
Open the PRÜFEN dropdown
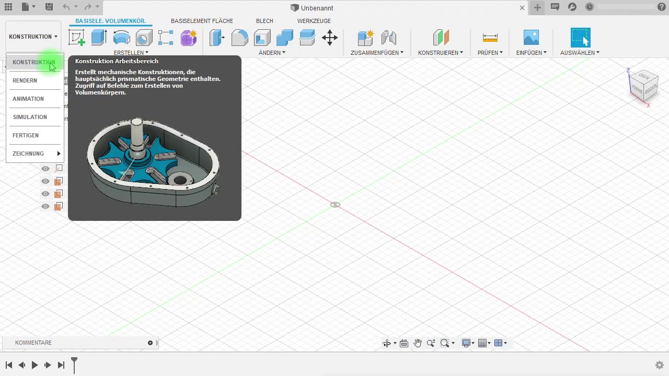490,53
